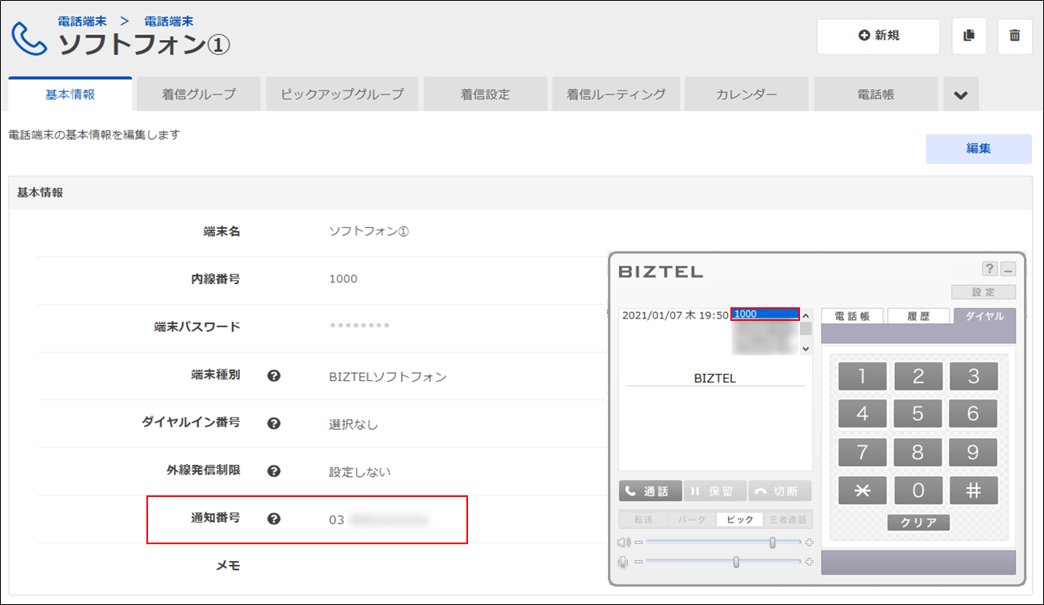Go to the カレンダー tab
Screen dimensions: 1044x605
747,94
